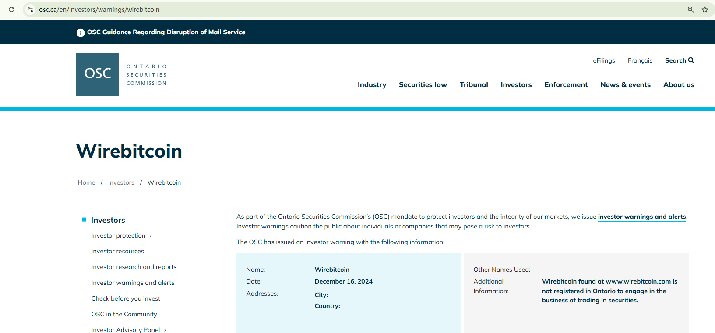Bookmark this page with the star icon

click(705, 10)
